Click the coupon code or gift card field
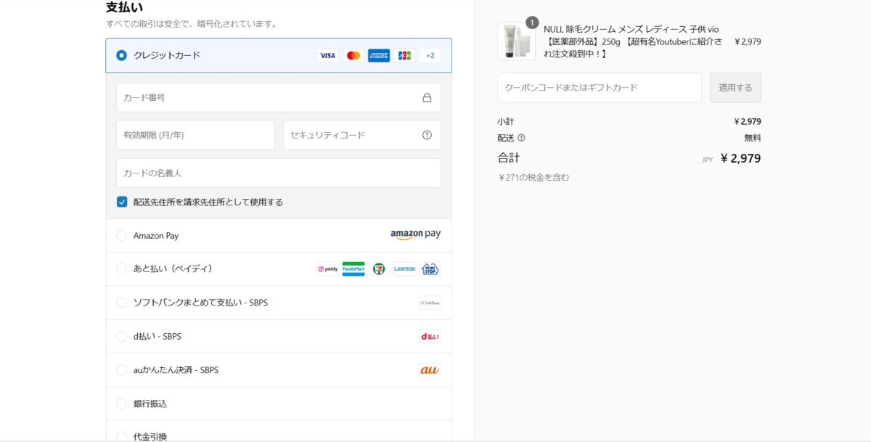This screenshot has height=442, width=871. coord(599,88)
